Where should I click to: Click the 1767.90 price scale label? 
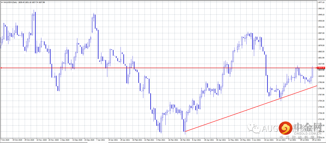[321, 95]
